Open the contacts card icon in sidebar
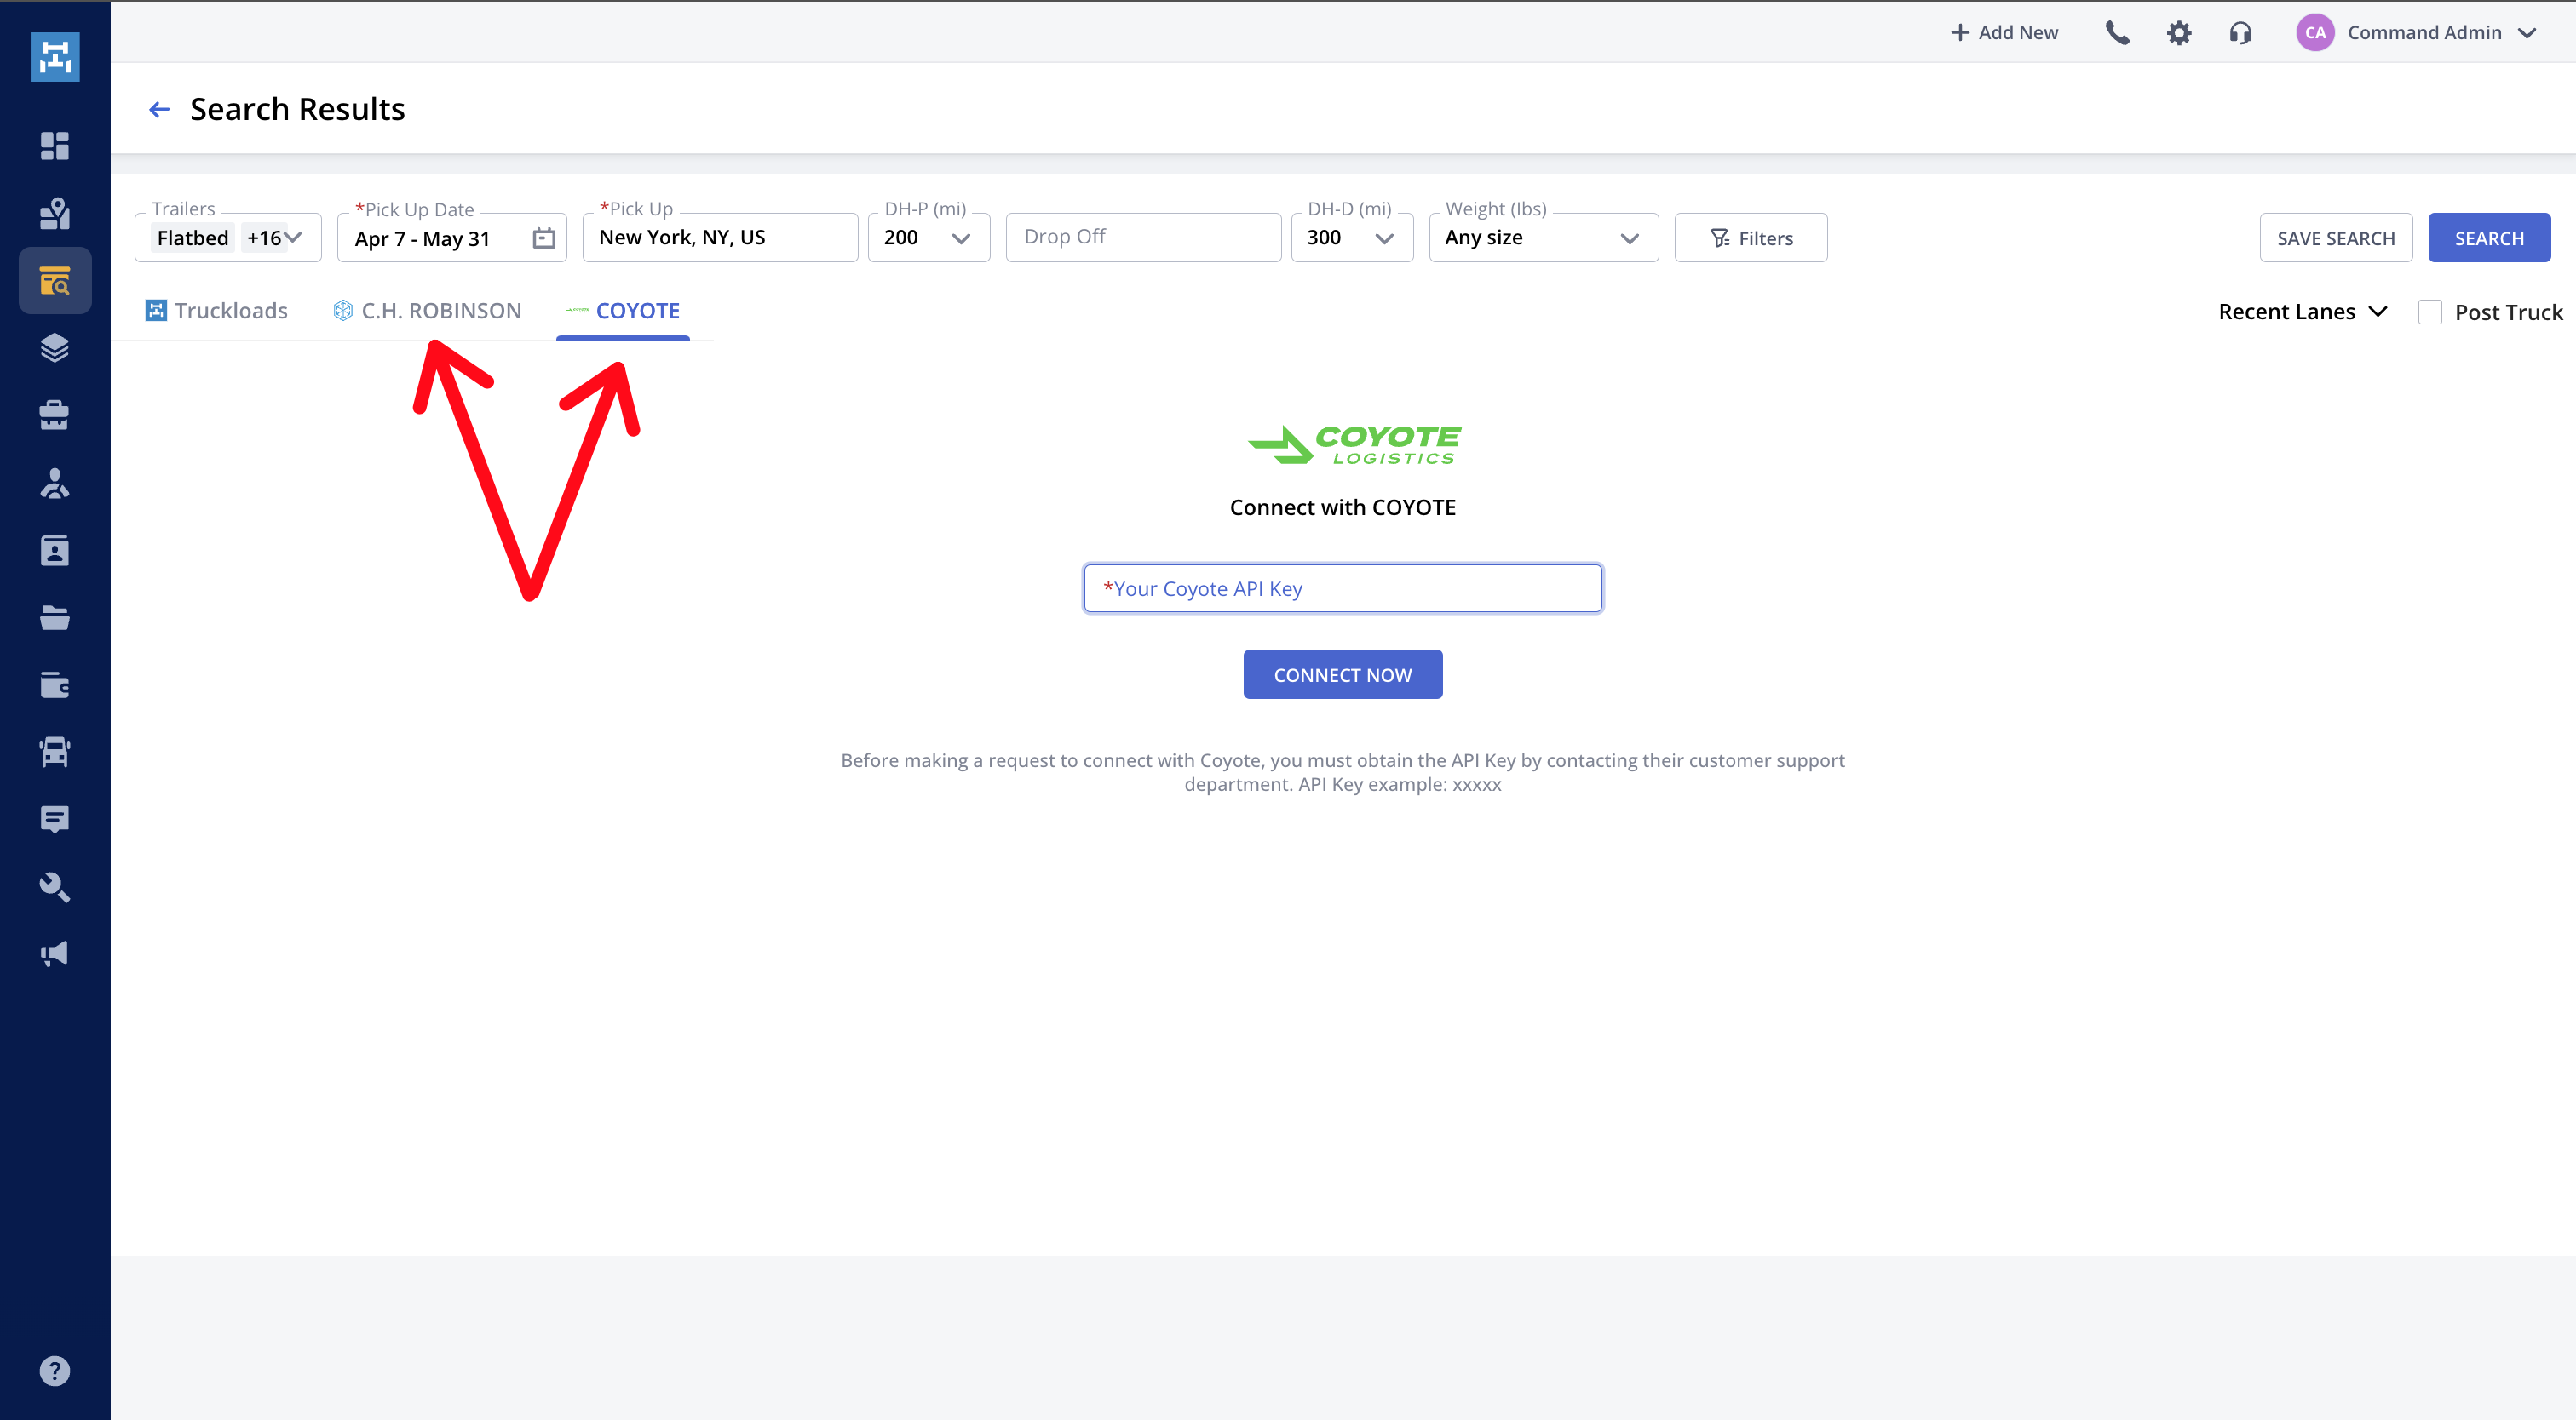 [55, 551]
